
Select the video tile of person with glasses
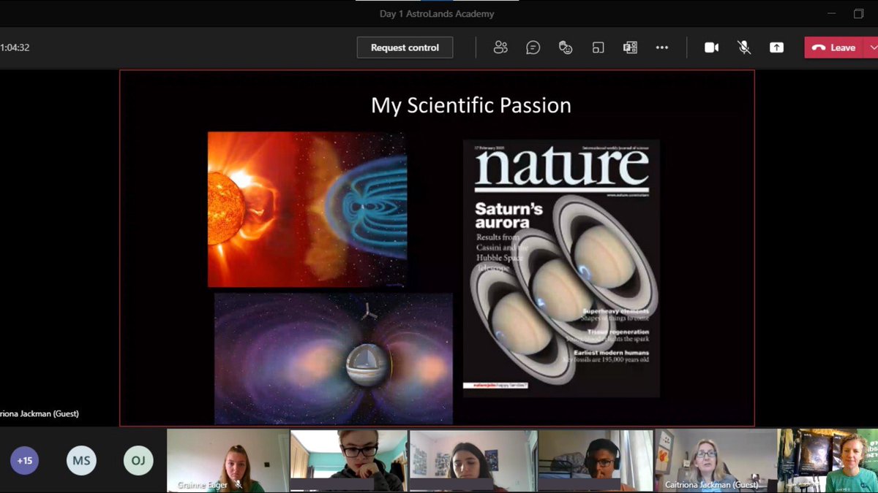[x=349, y=461]
